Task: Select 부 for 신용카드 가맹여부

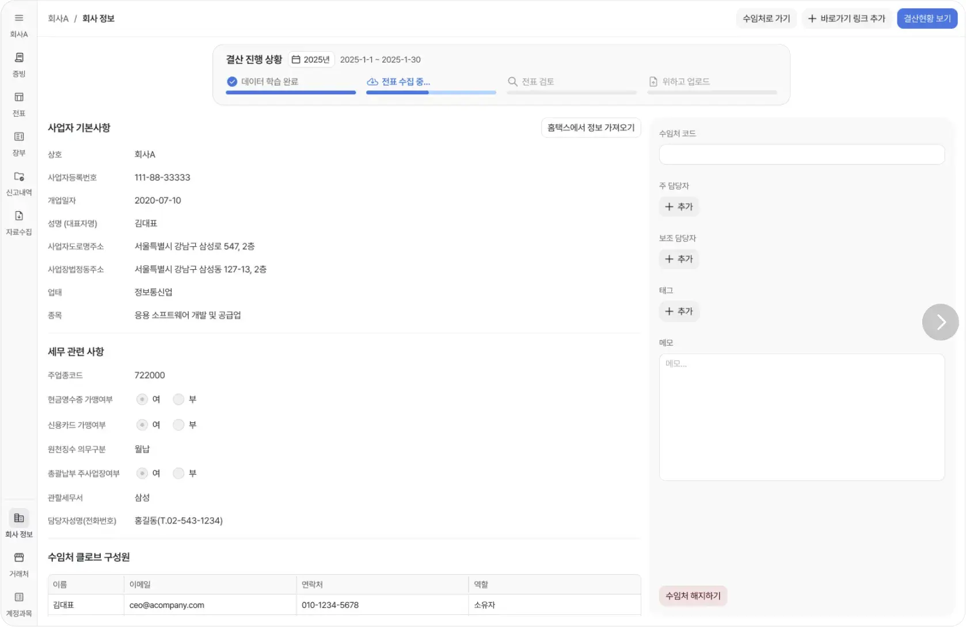Action: pos(178,425)
